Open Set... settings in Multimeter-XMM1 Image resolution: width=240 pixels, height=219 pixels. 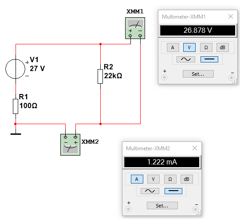(x=198, y=74)
